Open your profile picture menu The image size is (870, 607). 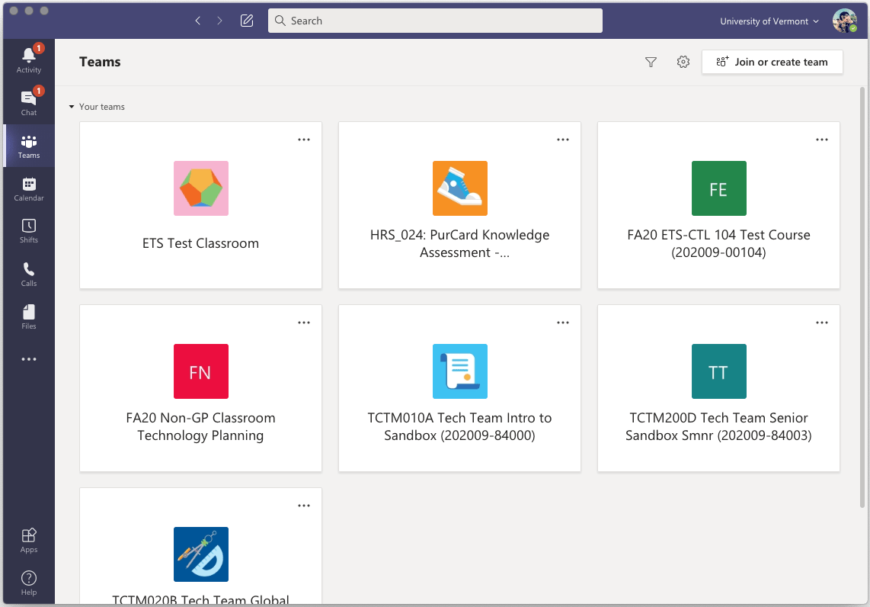845,21
